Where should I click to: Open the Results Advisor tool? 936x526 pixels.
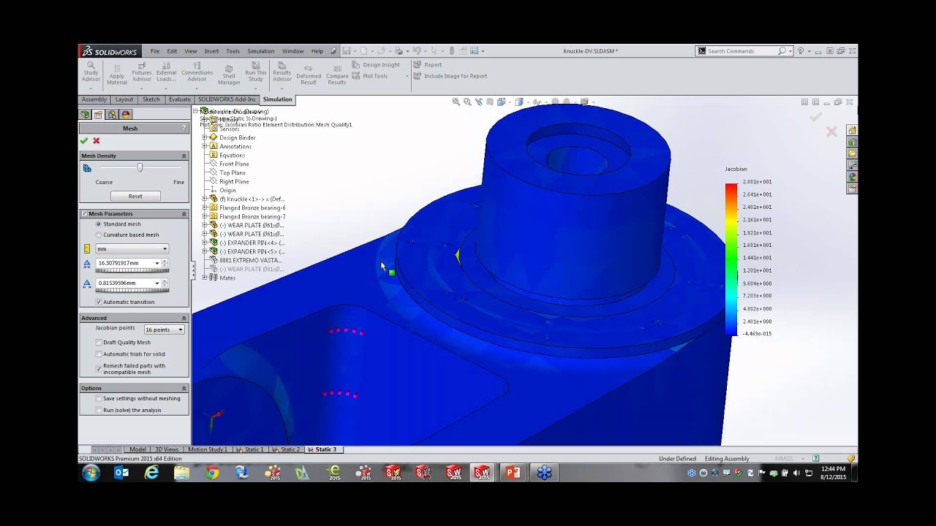[282, 72]
